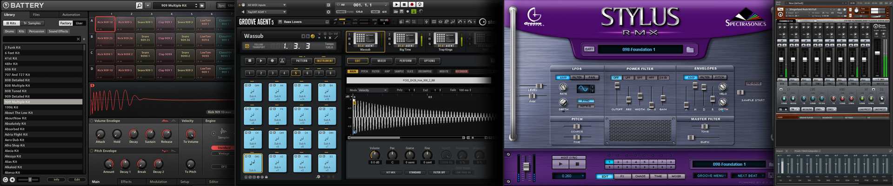The image size is (893, 186).
Task: Click the pad section play button
Action: pyautogui.click(x=261, y=61)
